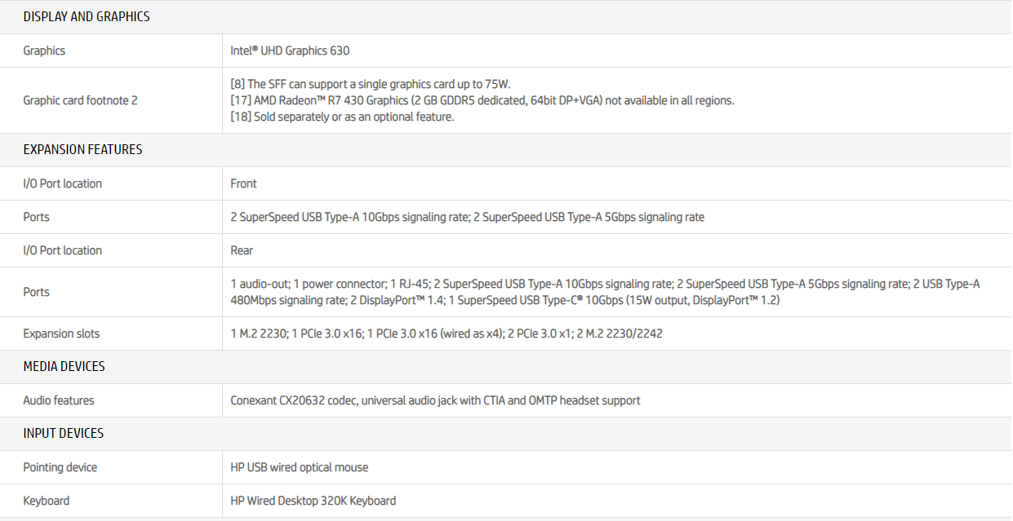This screenshot has width=1013, height=521.
Task: Click the Conexant CX20632 codec description
Action: tap(435, 400)
